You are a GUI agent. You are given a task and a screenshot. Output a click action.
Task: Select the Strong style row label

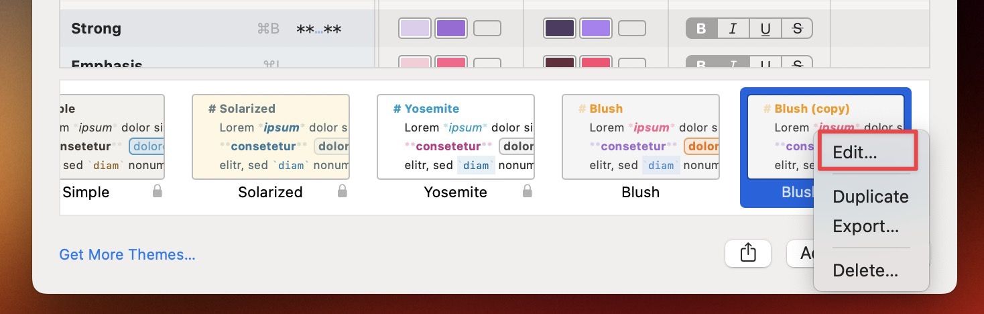point(96,28)
